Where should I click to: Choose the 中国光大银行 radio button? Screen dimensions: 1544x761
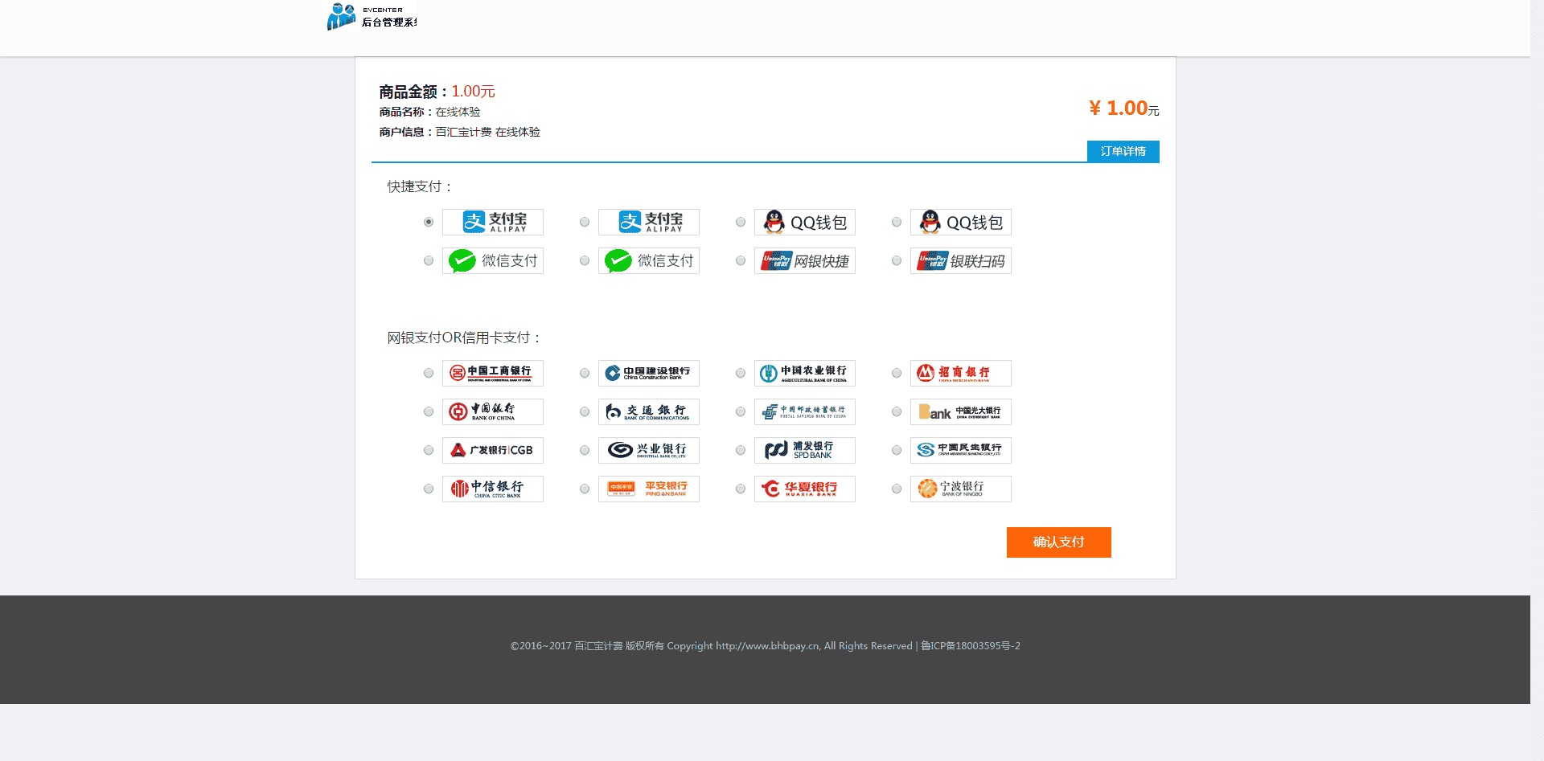click(x=897, y=411)
